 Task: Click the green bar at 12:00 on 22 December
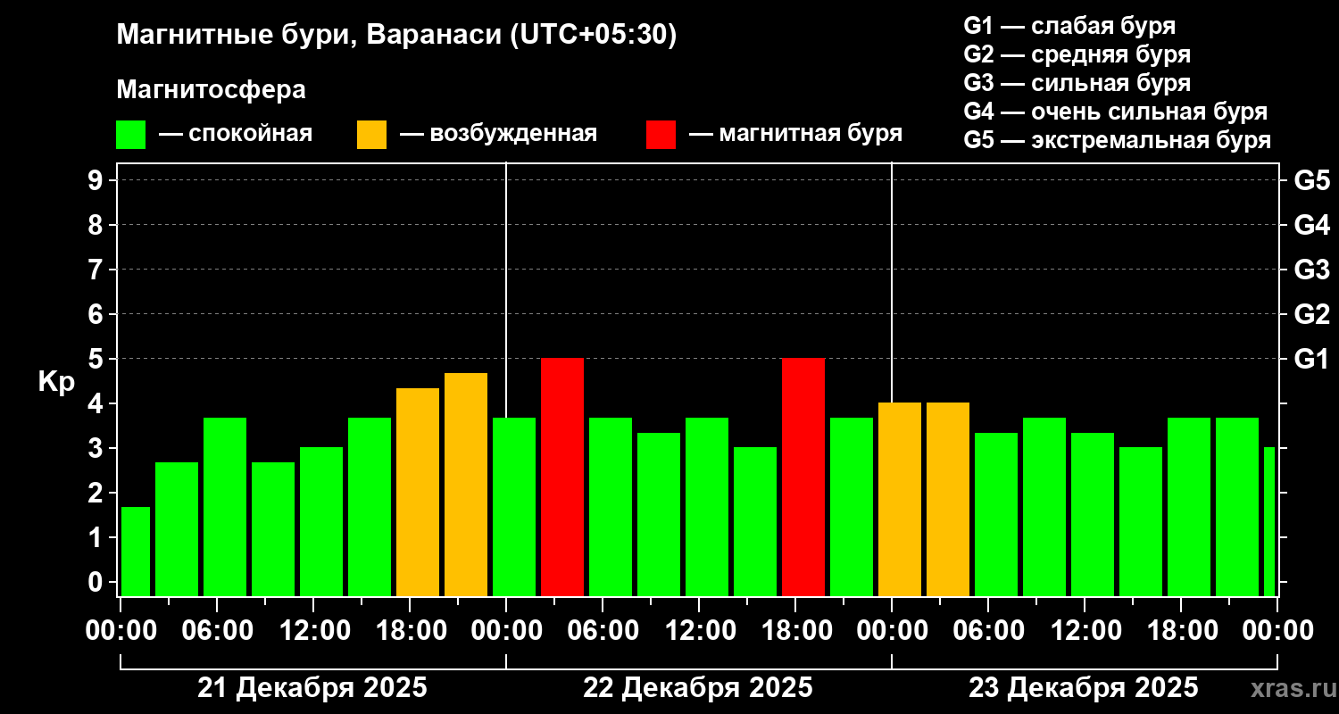click(x=707, y=507)
